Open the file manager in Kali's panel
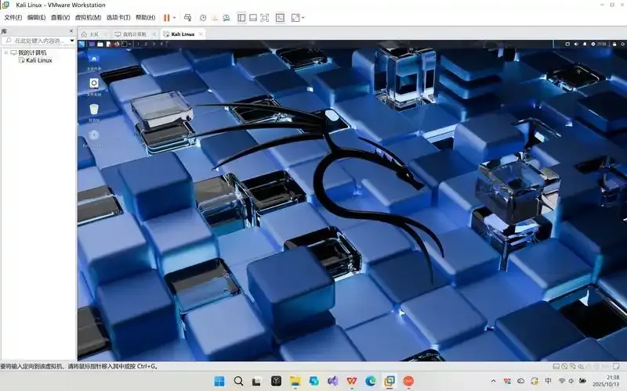The image size is (627, 391). [x=100, y=44]
